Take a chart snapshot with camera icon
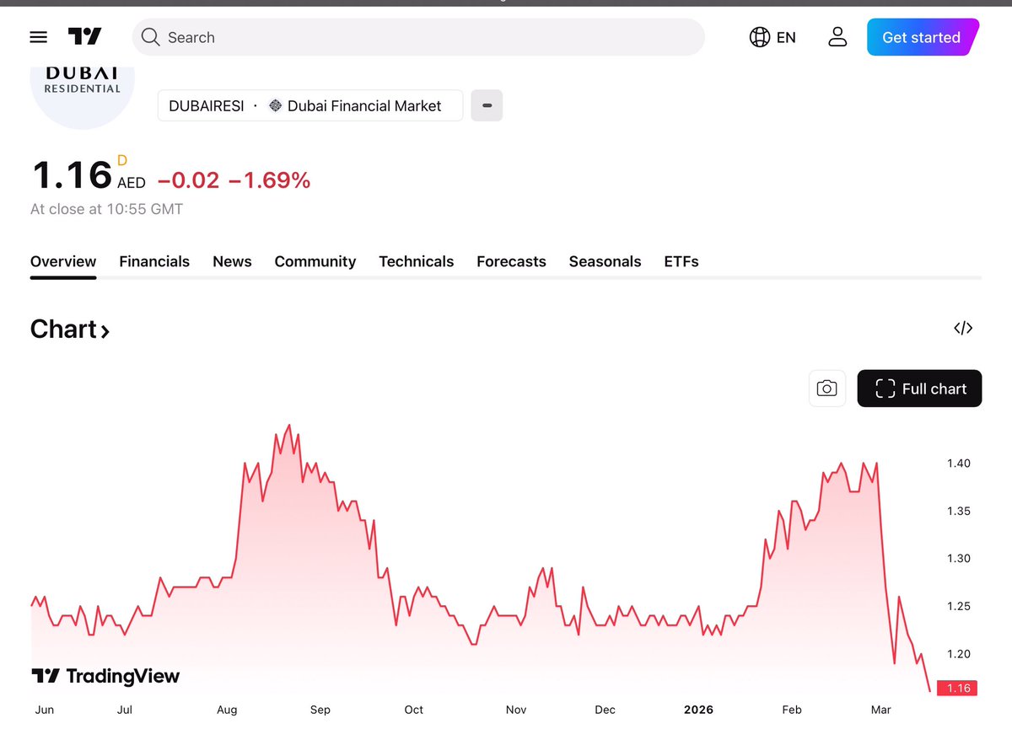 tap(827, 389)
